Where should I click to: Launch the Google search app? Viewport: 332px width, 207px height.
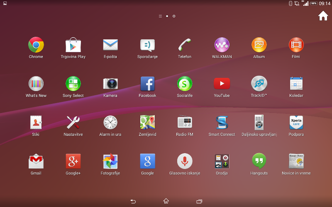(148, 161)
